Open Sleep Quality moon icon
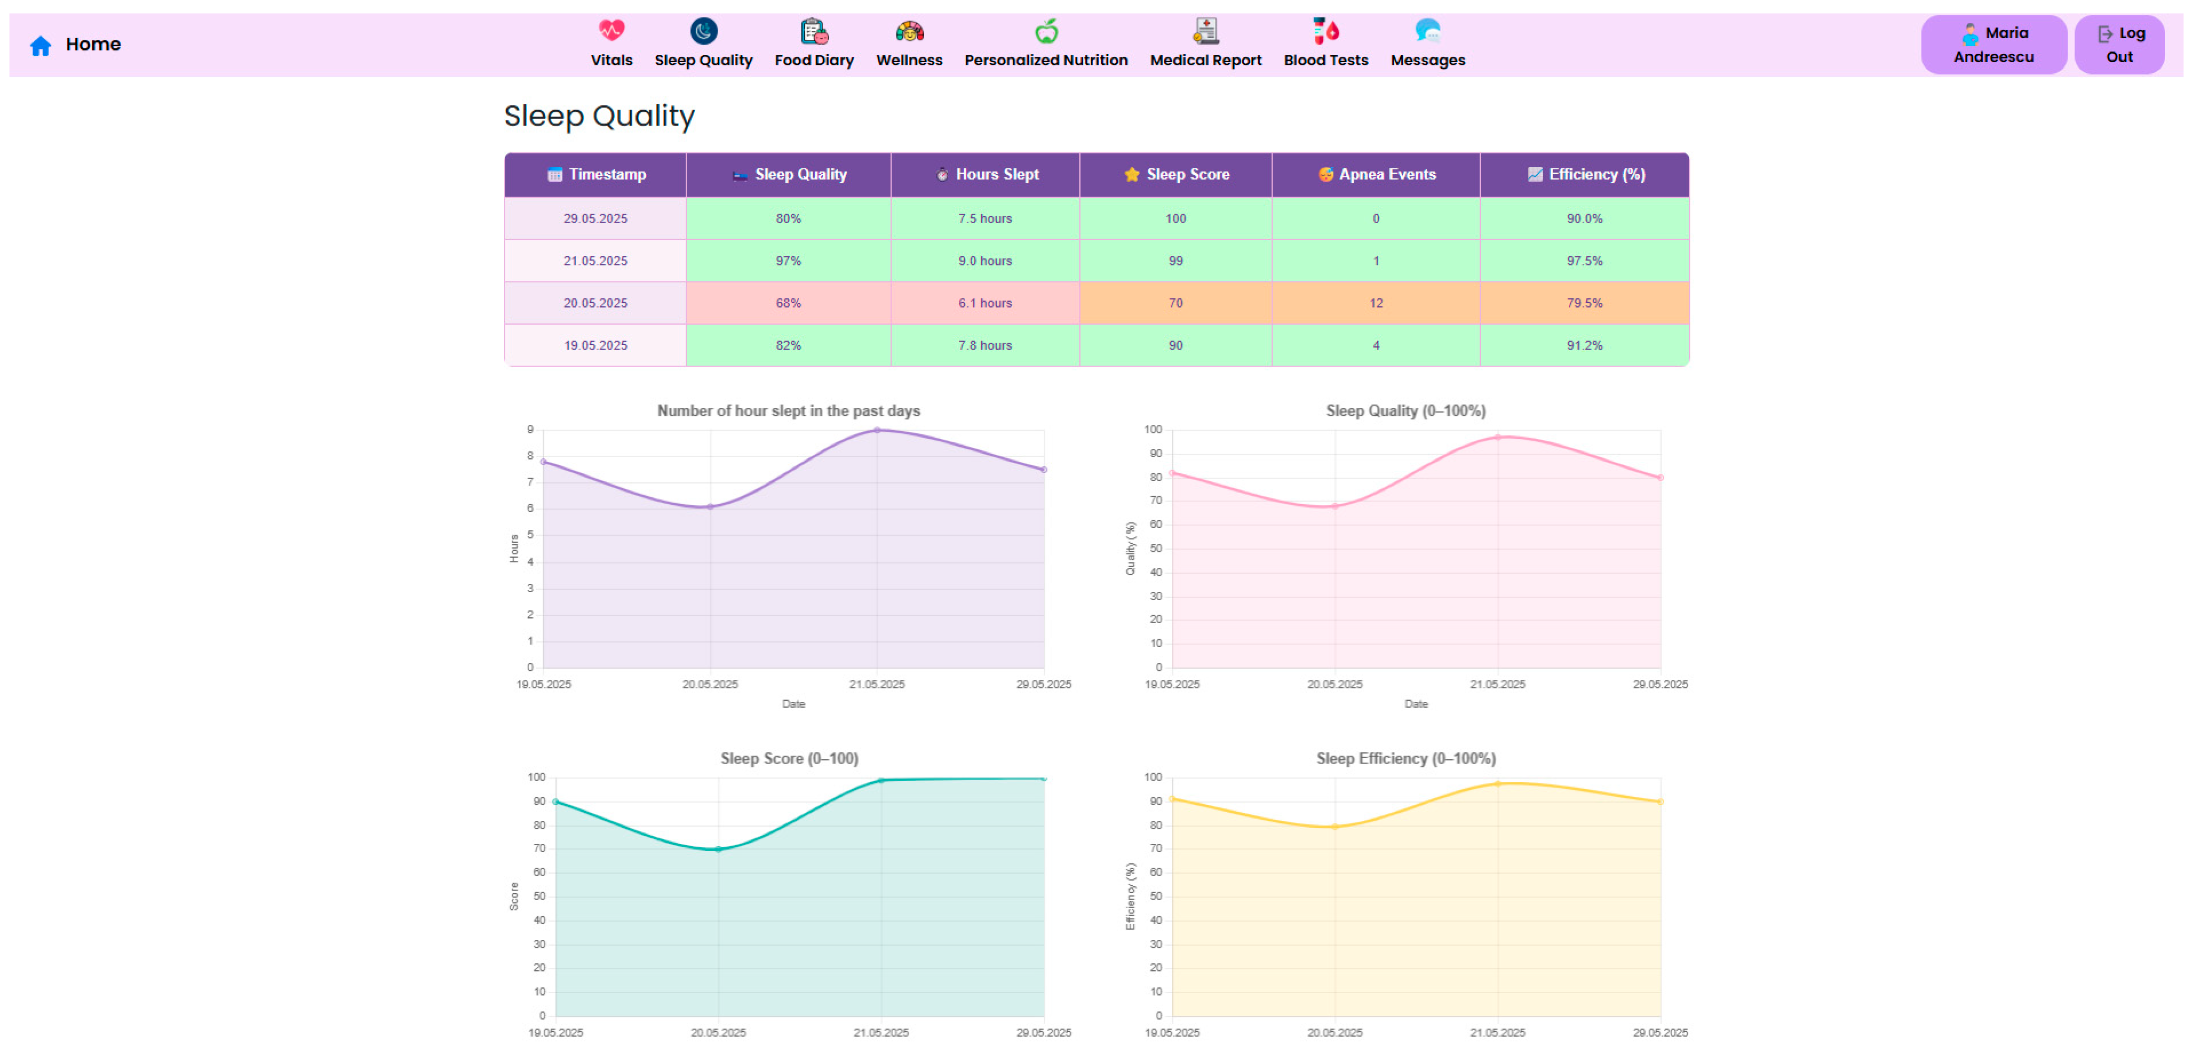 [x=703, y=31]
